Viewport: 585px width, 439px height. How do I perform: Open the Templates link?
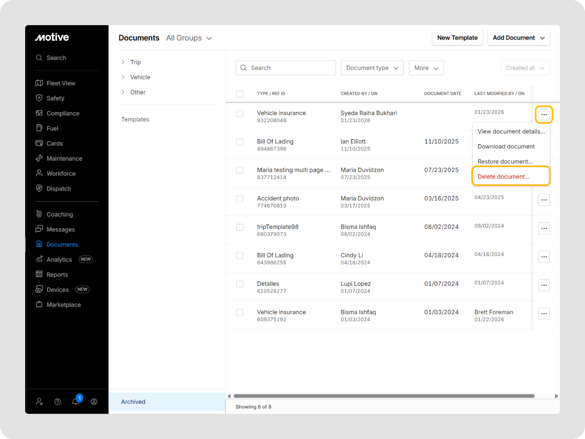tap(135, 120)
